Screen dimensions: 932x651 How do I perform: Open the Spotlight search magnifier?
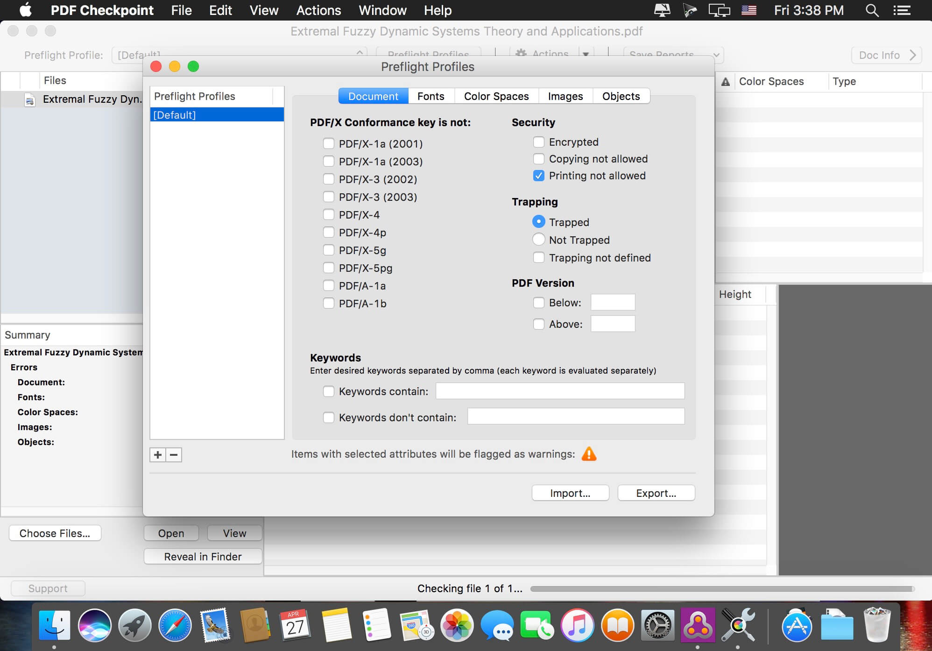(872, 10)
